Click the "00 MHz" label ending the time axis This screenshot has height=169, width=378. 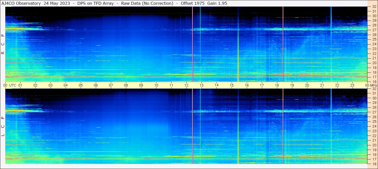371,85
